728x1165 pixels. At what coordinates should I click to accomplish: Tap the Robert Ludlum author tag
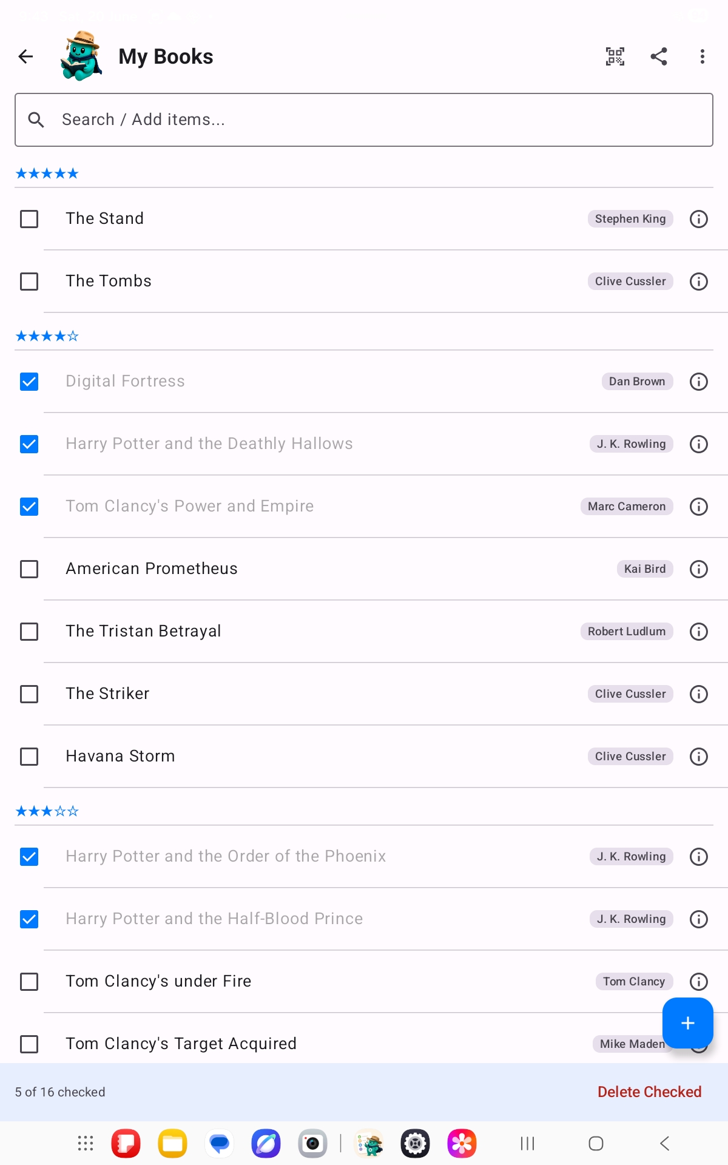click(x=627, y=632)
